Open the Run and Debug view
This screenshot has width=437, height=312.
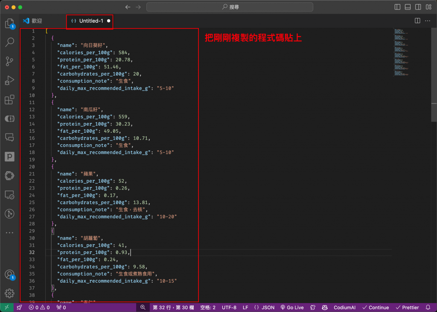(x=9, y=80)
